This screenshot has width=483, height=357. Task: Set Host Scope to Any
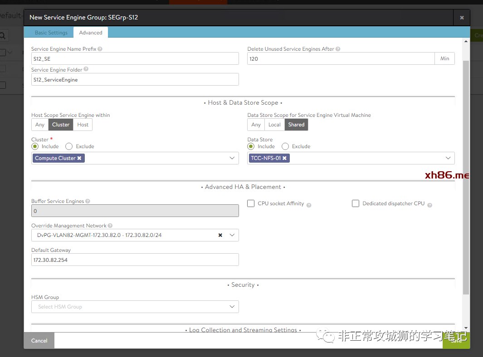40,125
